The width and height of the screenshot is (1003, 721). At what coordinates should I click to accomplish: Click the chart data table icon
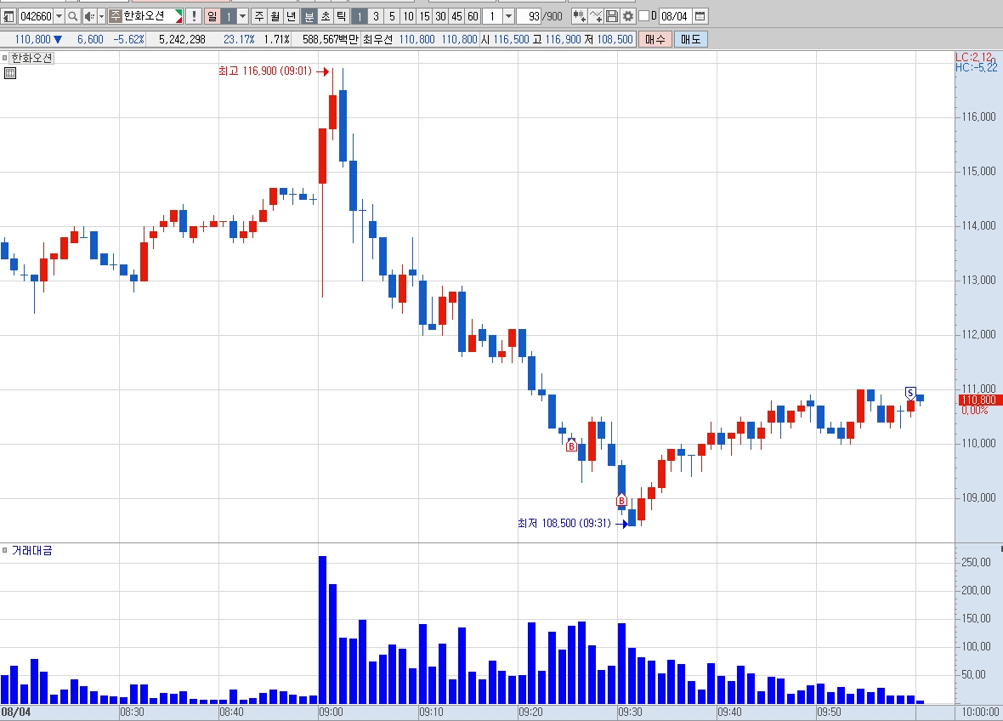pyautogui.click(x=9, y=73)
